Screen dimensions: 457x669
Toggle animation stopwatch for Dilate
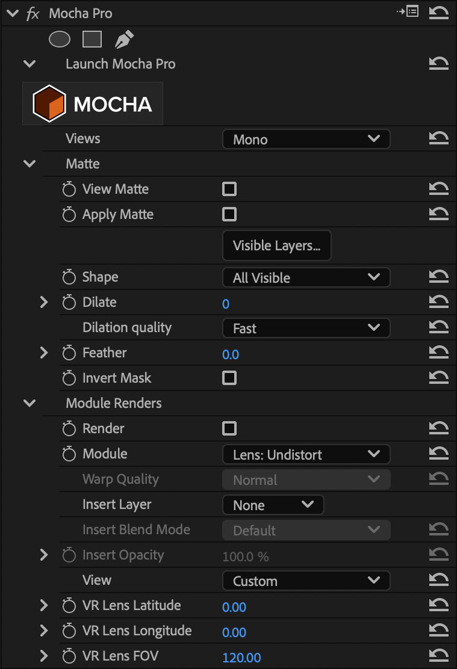(69, 303)
